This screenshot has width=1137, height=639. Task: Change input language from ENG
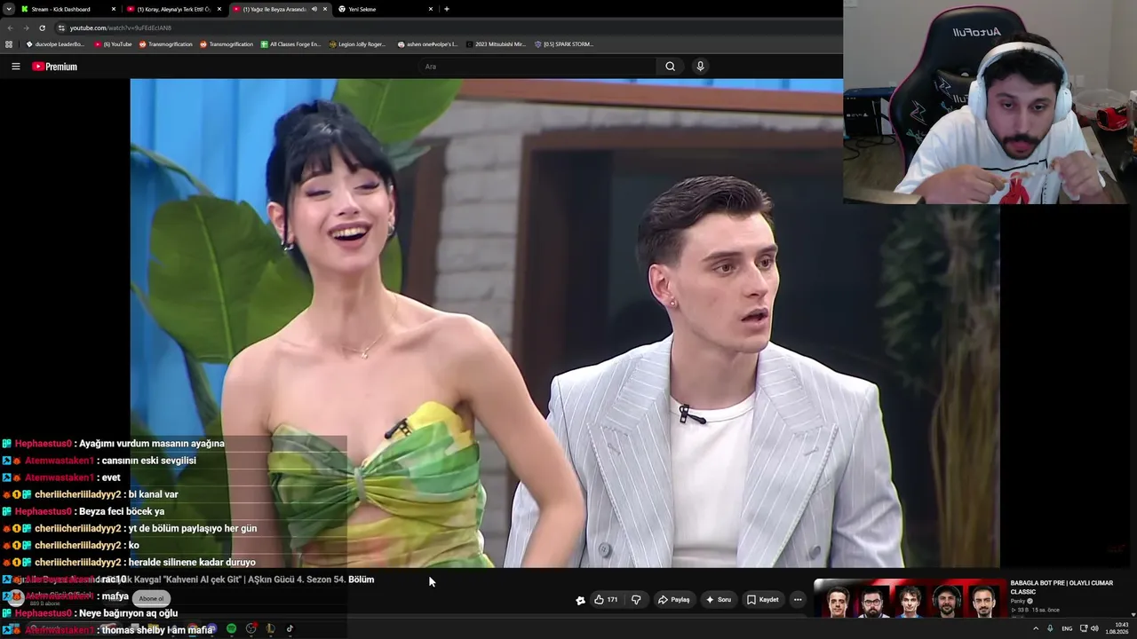(x=1067, y=628)
